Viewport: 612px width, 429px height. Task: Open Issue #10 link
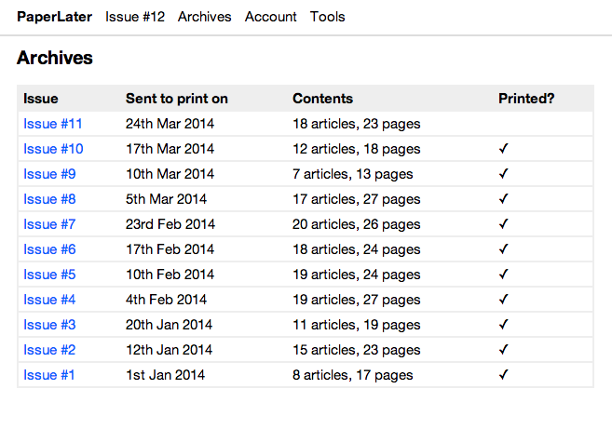pyautogui.click(x=53, y=149)
